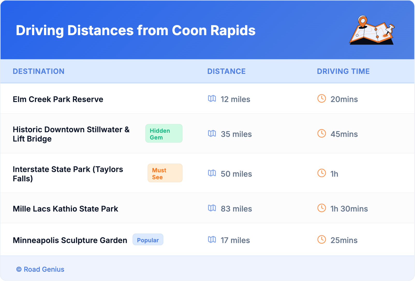Click map icon beside 83 miles
The width and height of the screenshot is (415, 281).
(212, 208)
